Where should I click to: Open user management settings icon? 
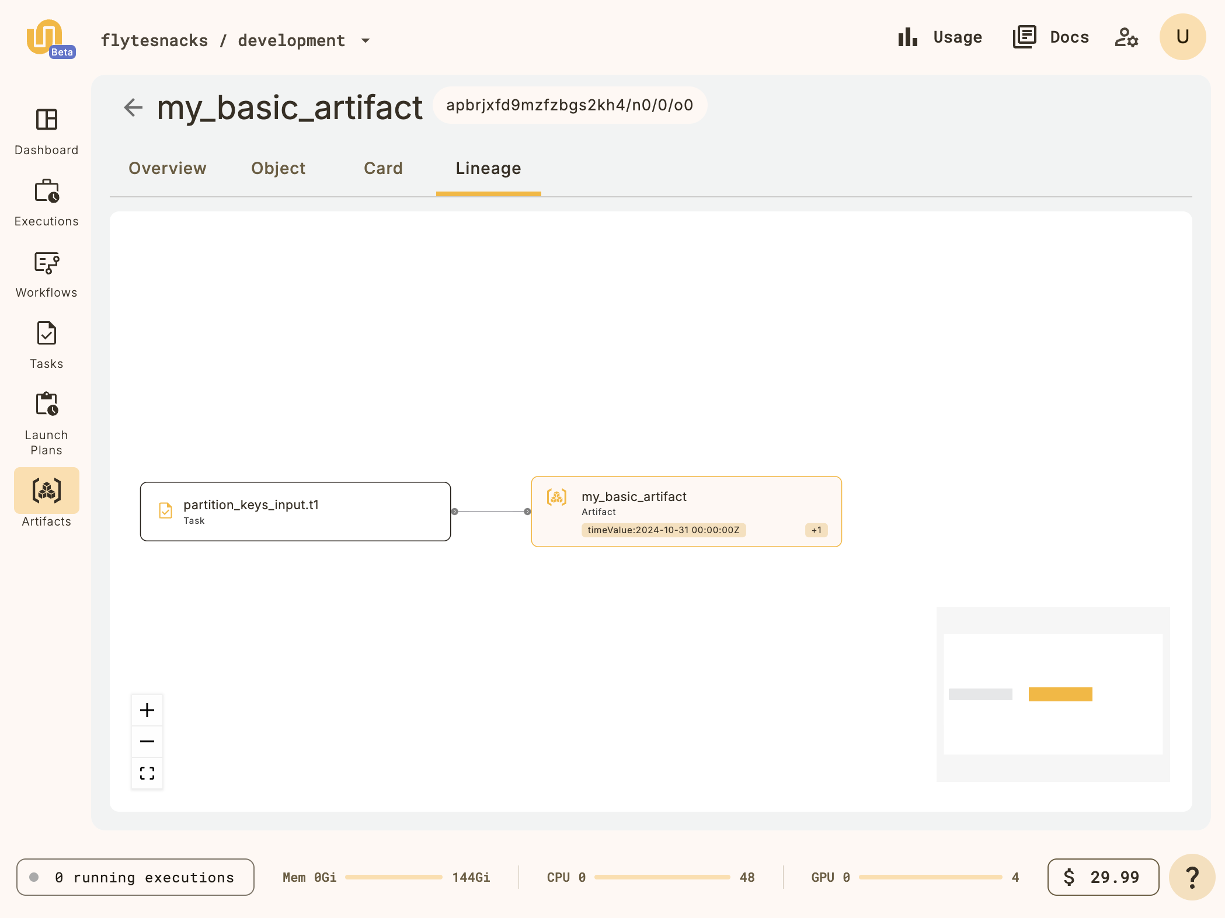[1126, 37]
